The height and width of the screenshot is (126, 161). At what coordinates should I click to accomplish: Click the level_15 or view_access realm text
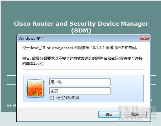click(x=52, y=48)
